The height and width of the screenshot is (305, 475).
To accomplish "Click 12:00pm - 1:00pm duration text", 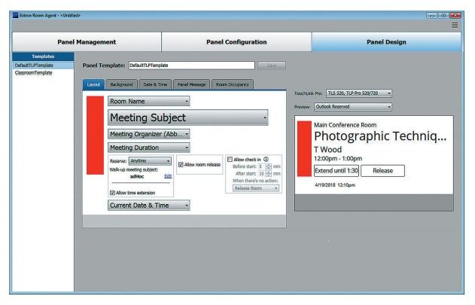I will [338, 159].
